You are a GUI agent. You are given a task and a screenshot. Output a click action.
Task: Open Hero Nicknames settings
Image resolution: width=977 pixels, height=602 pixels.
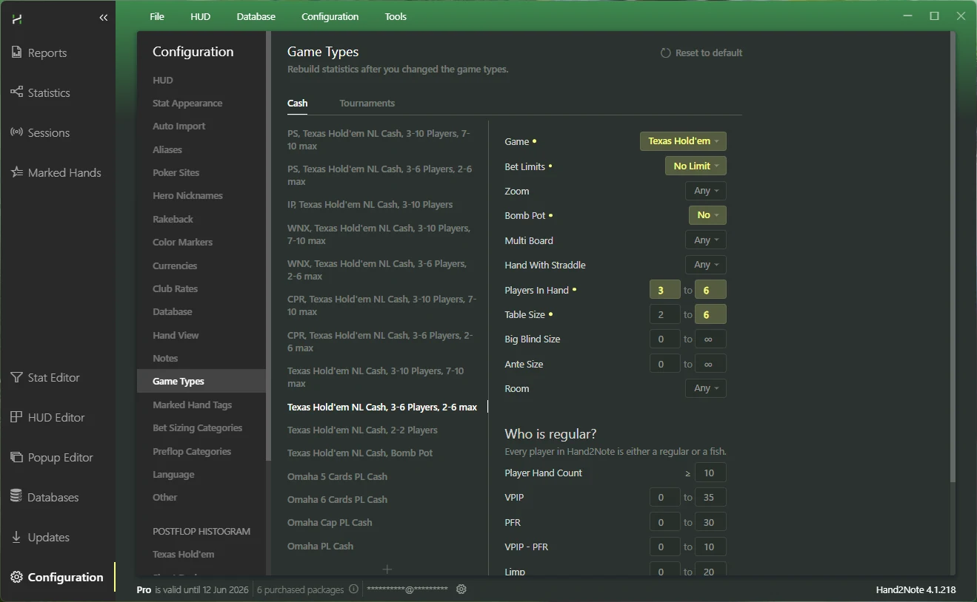187,196
